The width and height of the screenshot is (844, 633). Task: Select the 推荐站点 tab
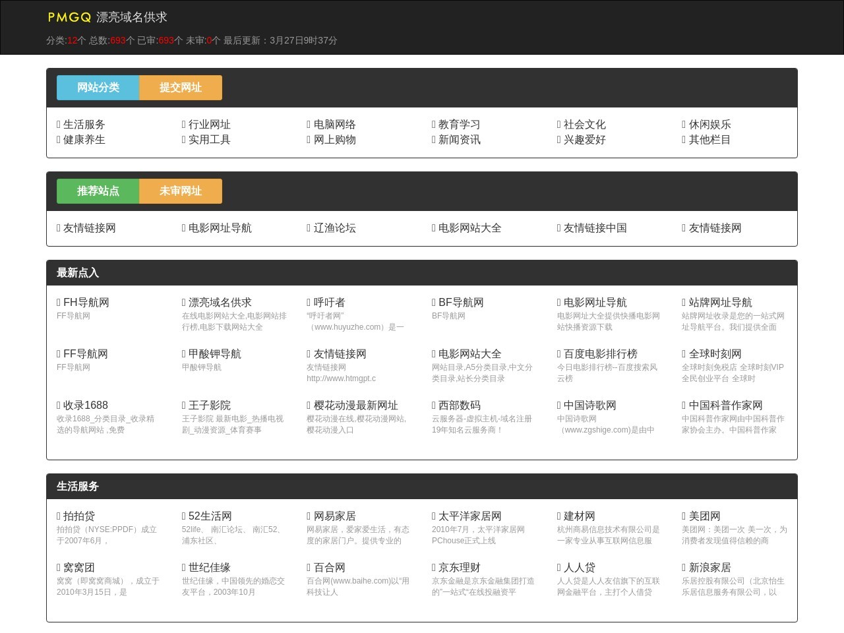click(x=98, y=191)
